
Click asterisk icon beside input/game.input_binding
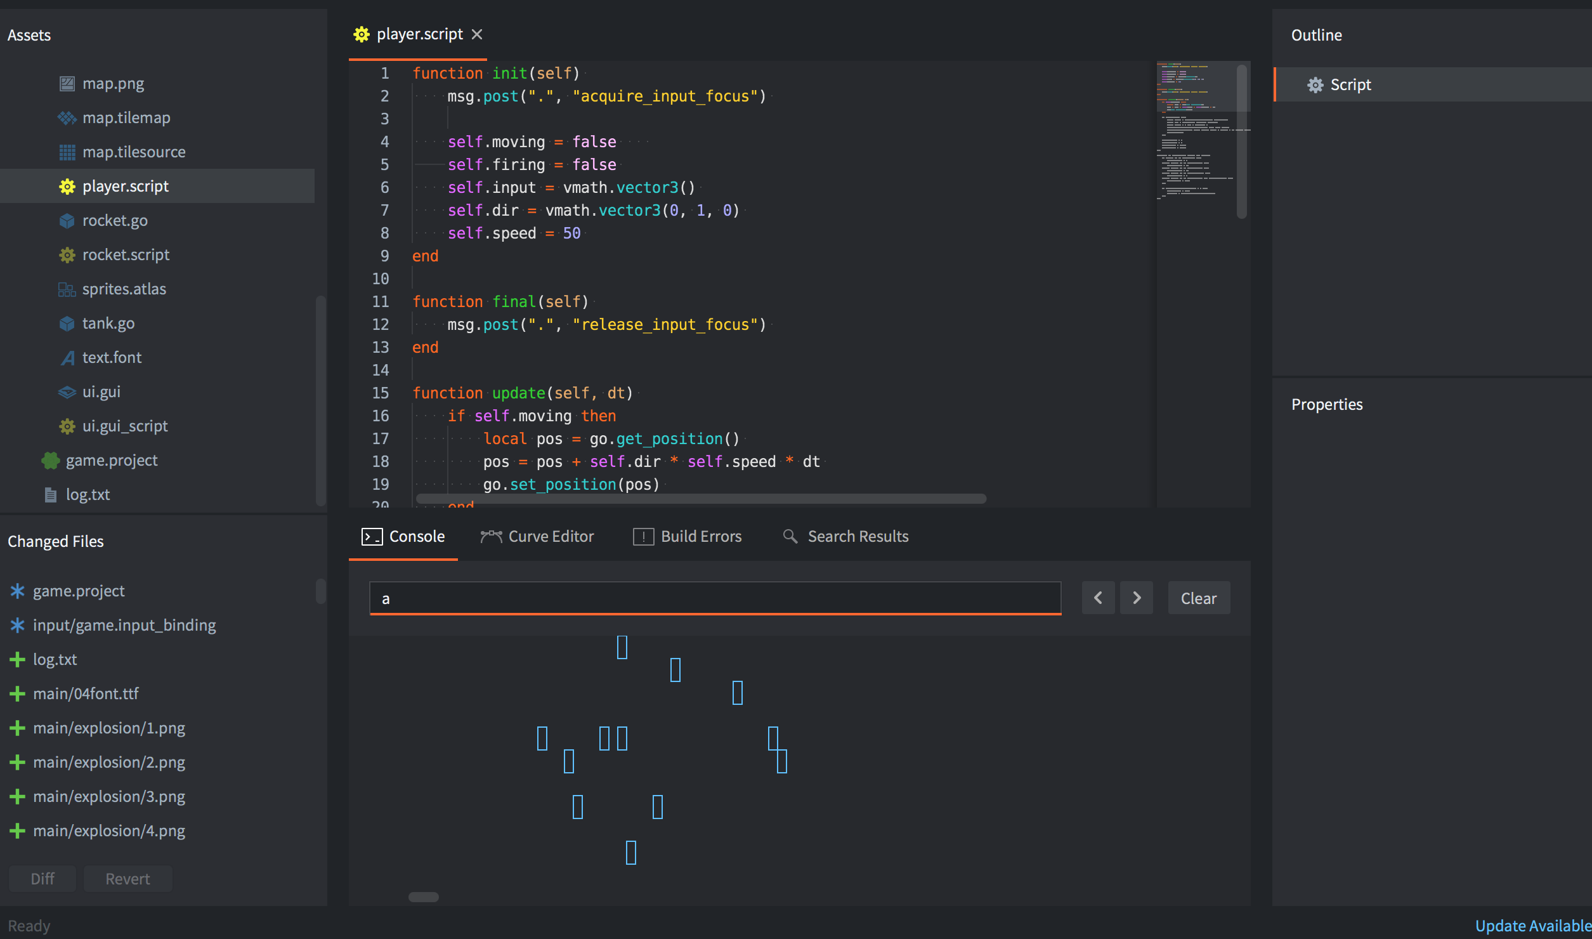pyautogui.click(x=18, y=626)
